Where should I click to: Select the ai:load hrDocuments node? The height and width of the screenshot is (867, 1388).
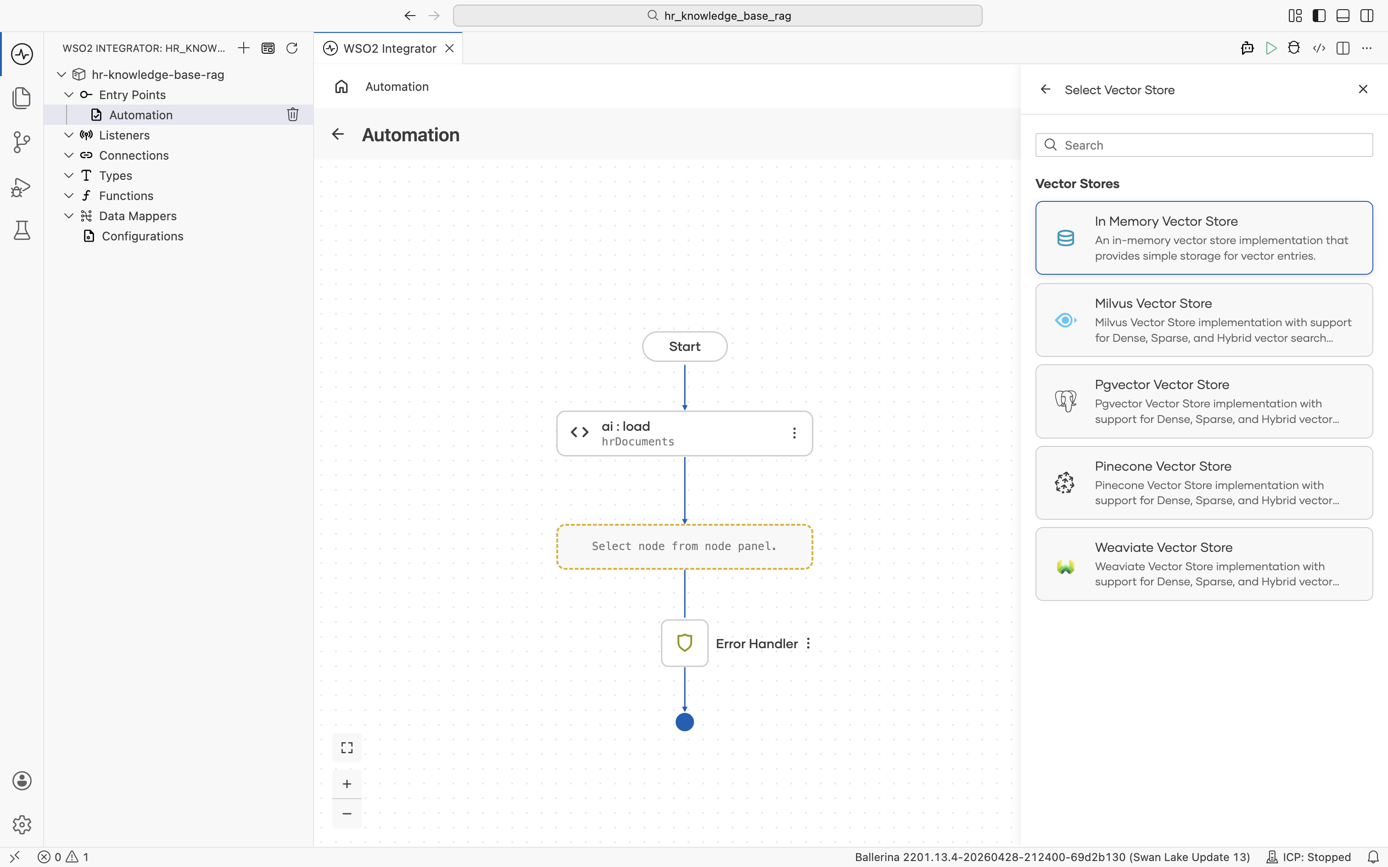click(x=684, y=433)
